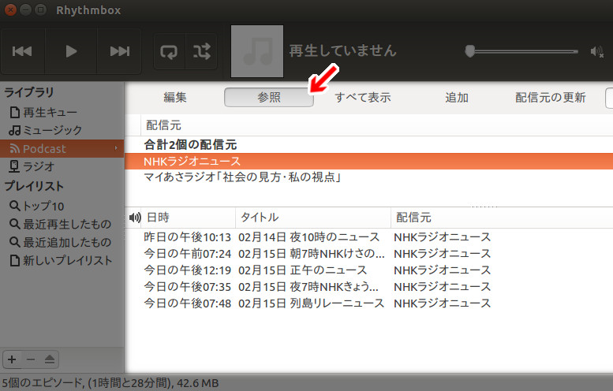
Task: Click the speaker playing-status column header
Action: pyautogui.click(x=134, y=218)
